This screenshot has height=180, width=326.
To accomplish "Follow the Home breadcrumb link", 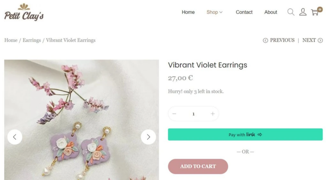I will click(x=11, y=40).
